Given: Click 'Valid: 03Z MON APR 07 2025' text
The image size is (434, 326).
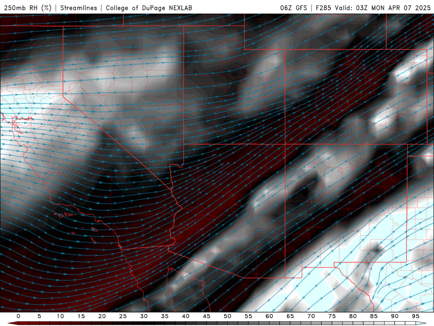Looking at the screenshot, I should 382,8.
